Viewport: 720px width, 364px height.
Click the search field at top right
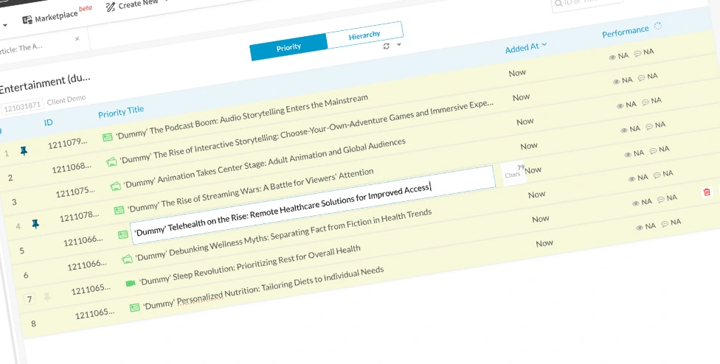(x=586, y=3)
